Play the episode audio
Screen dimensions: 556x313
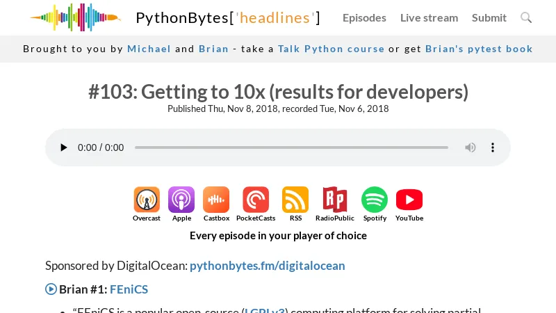[64, 147]
